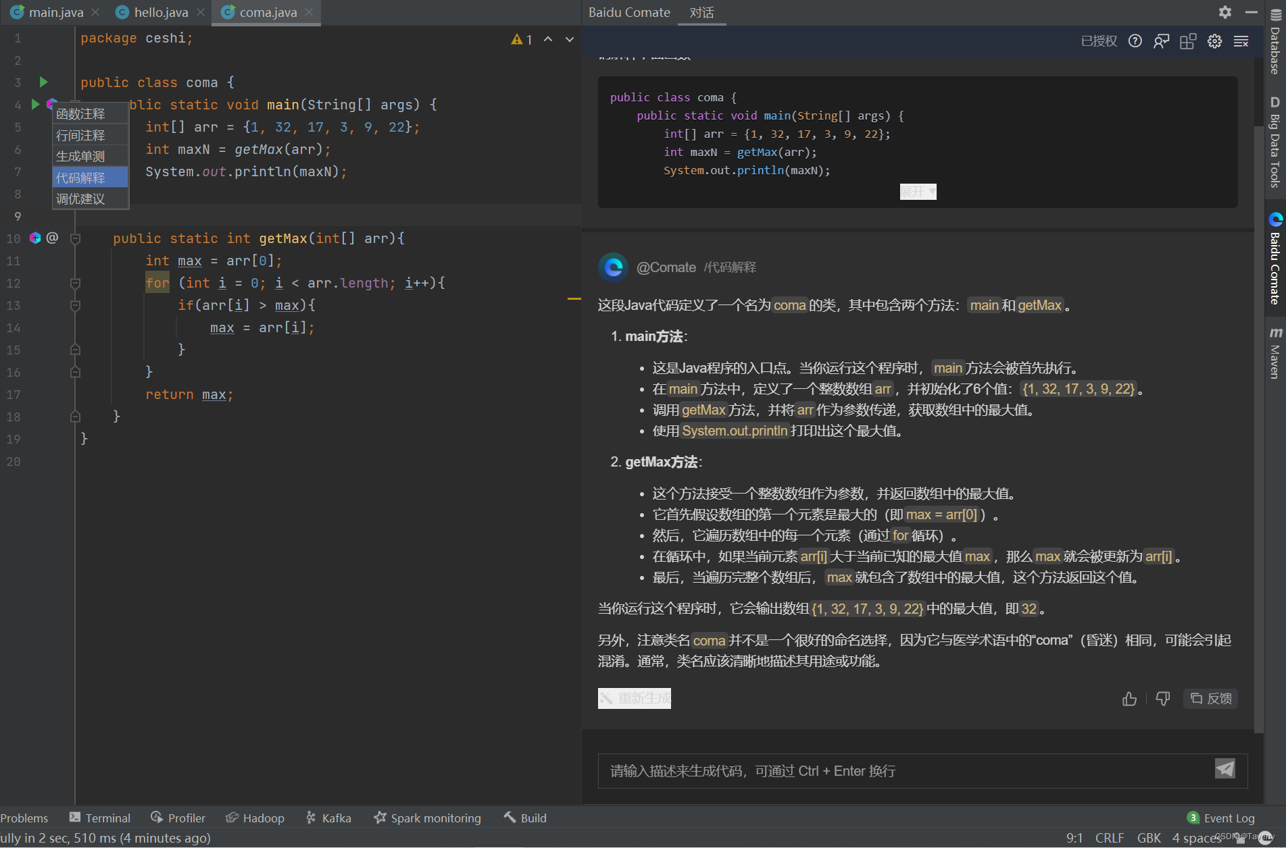Choose 行间注释 from the Comate menu
Viewport: 1286px width, 848px height.
[x=90, y=135]
